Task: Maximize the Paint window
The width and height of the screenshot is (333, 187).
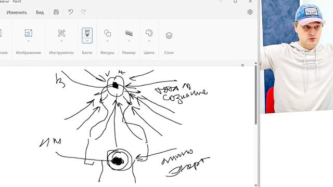Action: tap(235, 1)
